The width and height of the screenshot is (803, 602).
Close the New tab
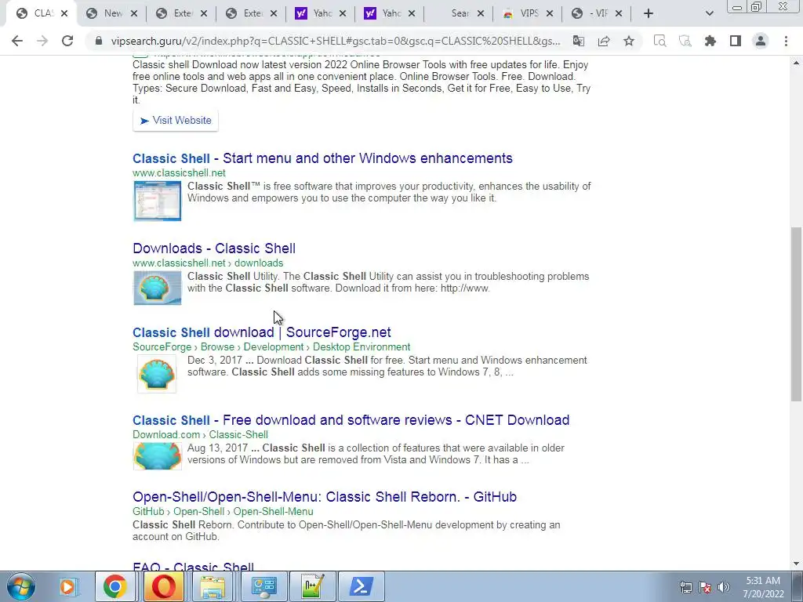tap(133, 13)
